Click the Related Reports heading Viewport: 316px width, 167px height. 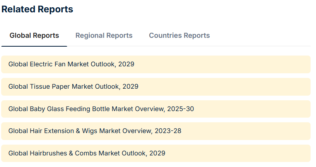click(x=37, y=9)
